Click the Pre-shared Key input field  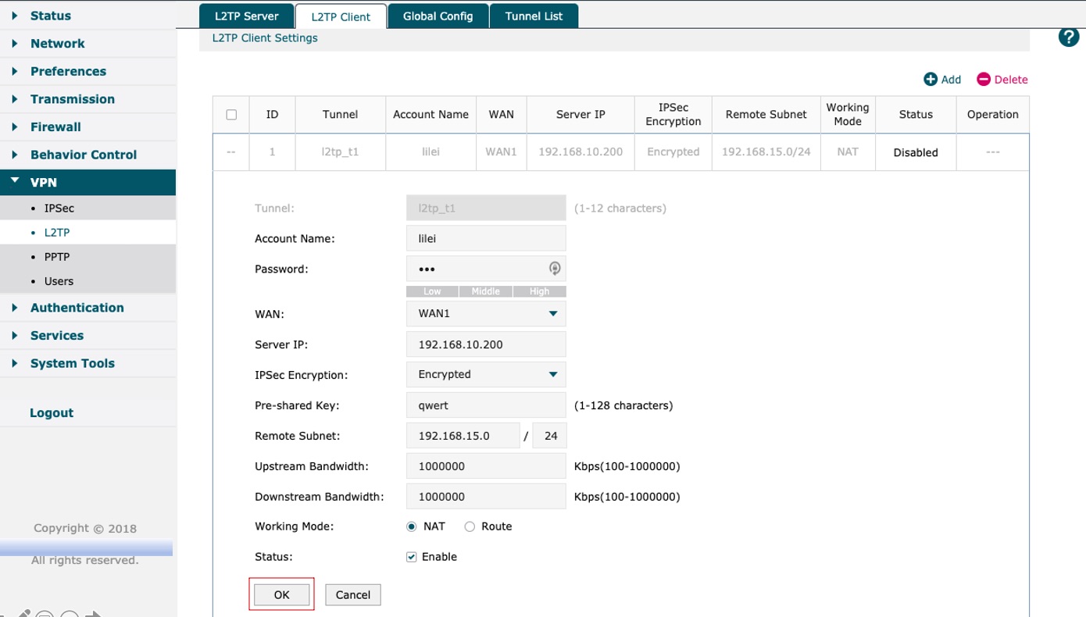[486, 405]
